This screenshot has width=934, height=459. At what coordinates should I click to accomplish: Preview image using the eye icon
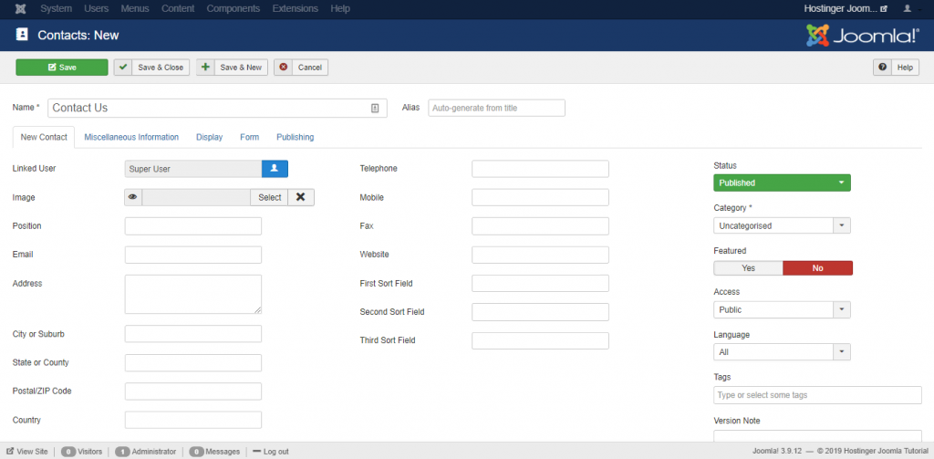pyautogui.click(x=133, y=197)
